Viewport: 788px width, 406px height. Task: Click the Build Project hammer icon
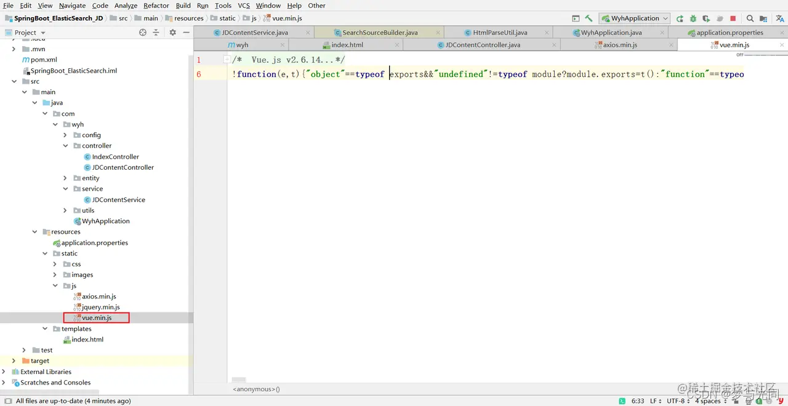coord(589,18)
